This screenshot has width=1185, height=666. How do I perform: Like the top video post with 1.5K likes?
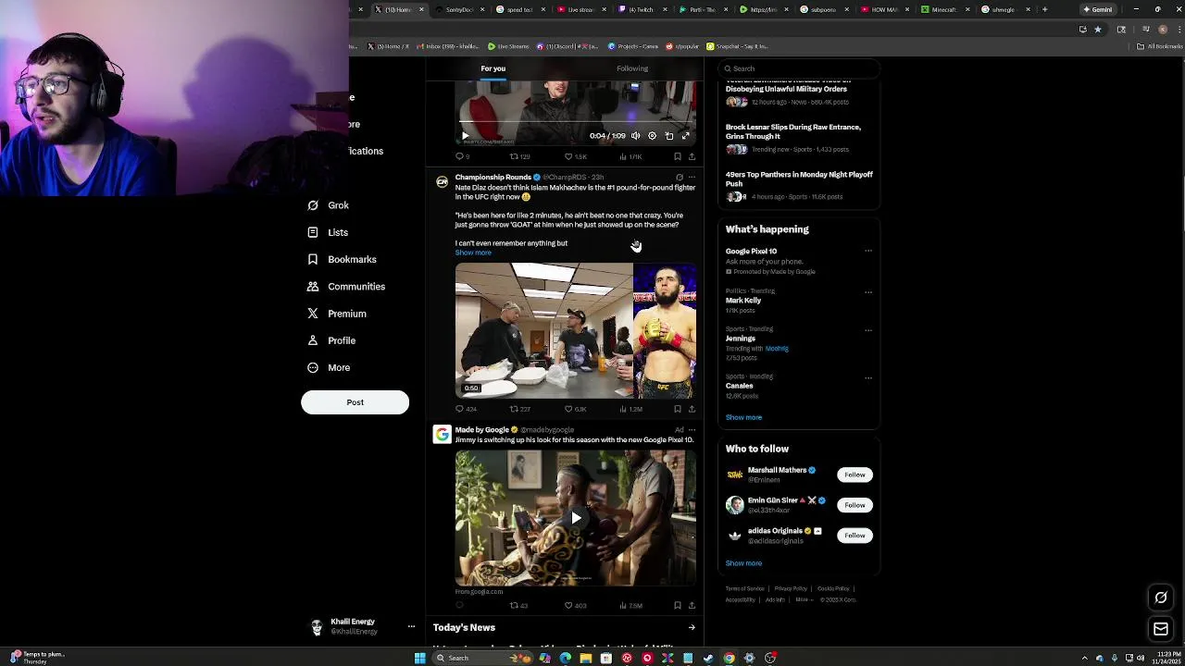click(x=576, y=156)
